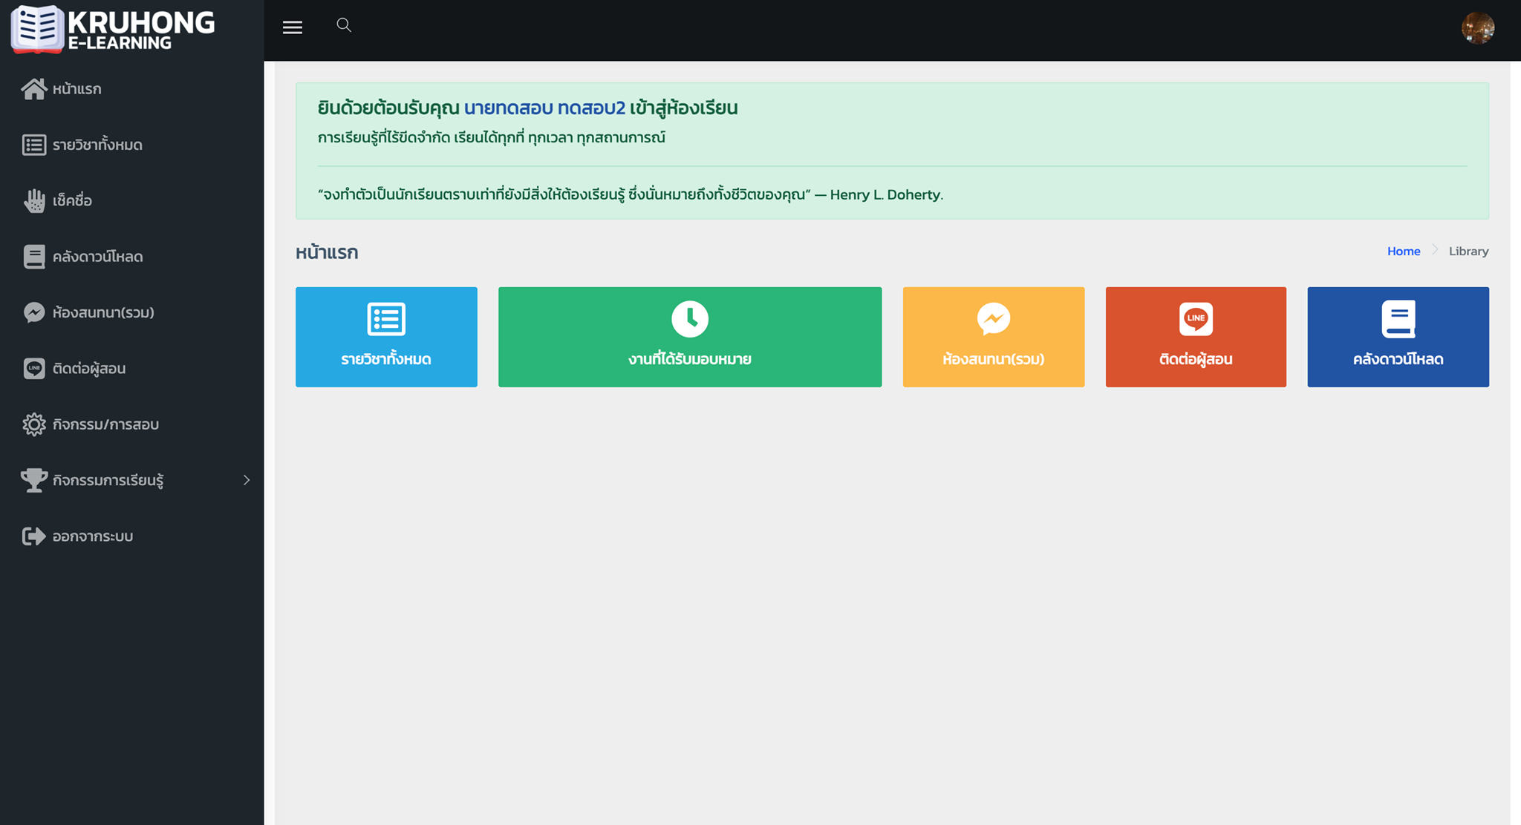Open the งานที่ได้รับมอบหมาย tile label
1521x825 pixels.
[x=690, y=359]
